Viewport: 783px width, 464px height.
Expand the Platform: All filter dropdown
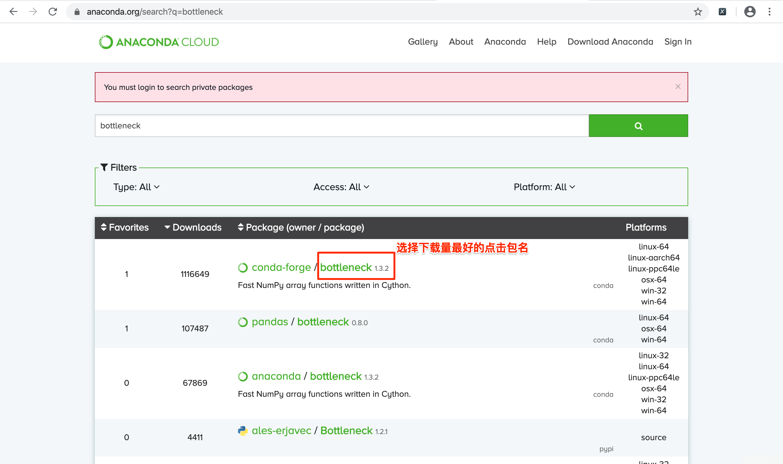[x=544, y=187]
